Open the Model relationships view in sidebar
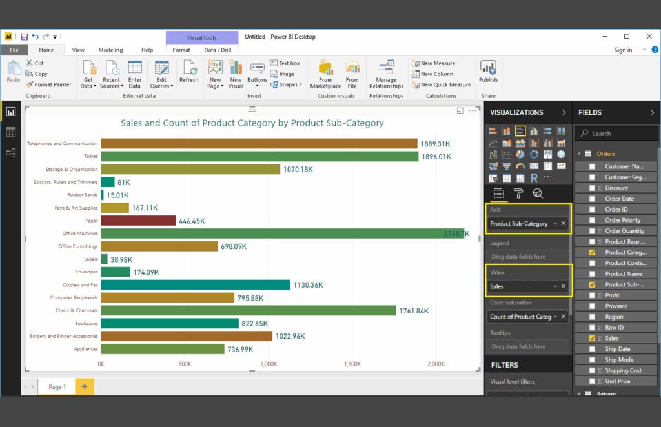Viewport: 661px width, 427px height. [x=10, y=153]
